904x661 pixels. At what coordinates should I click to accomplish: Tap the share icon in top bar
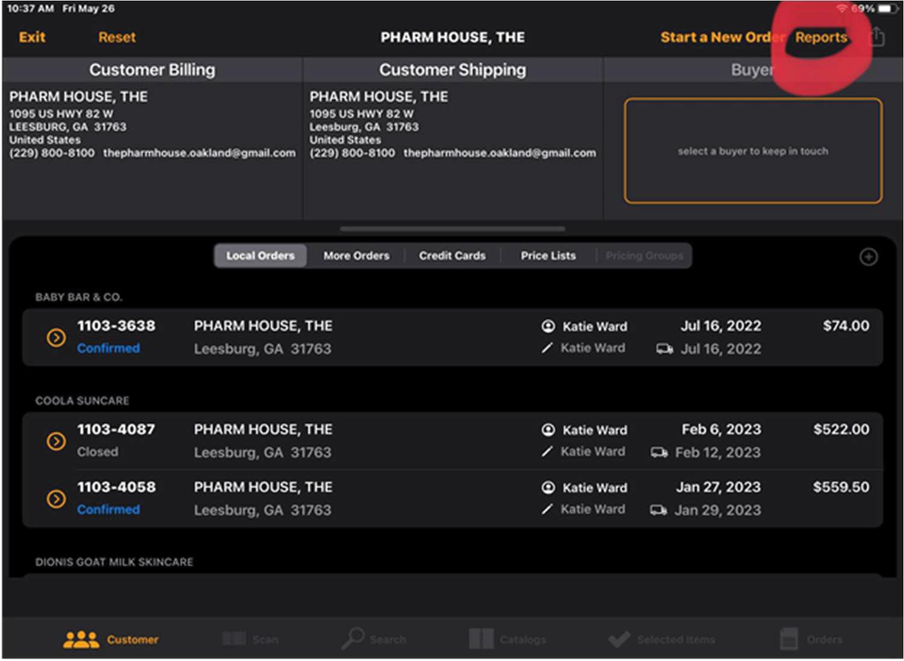click(878, 37)
